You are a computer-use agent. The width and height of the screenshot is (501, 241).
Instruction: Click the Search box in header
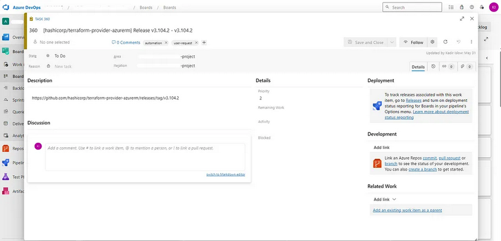(412, 7)
